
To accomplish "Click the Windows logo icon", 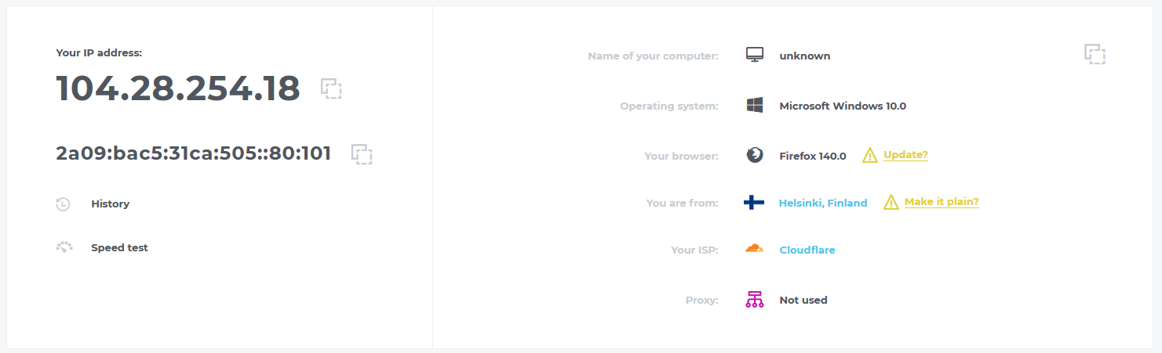I will pyautogui.click(x=755, y=106).
